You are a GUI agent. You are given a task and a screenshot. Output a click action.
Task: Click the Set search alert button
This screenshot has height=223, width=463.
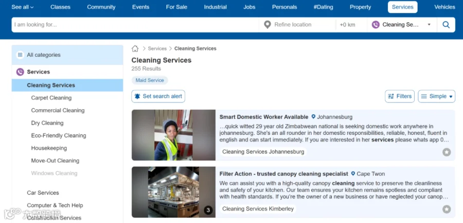[x=158, y=96]
